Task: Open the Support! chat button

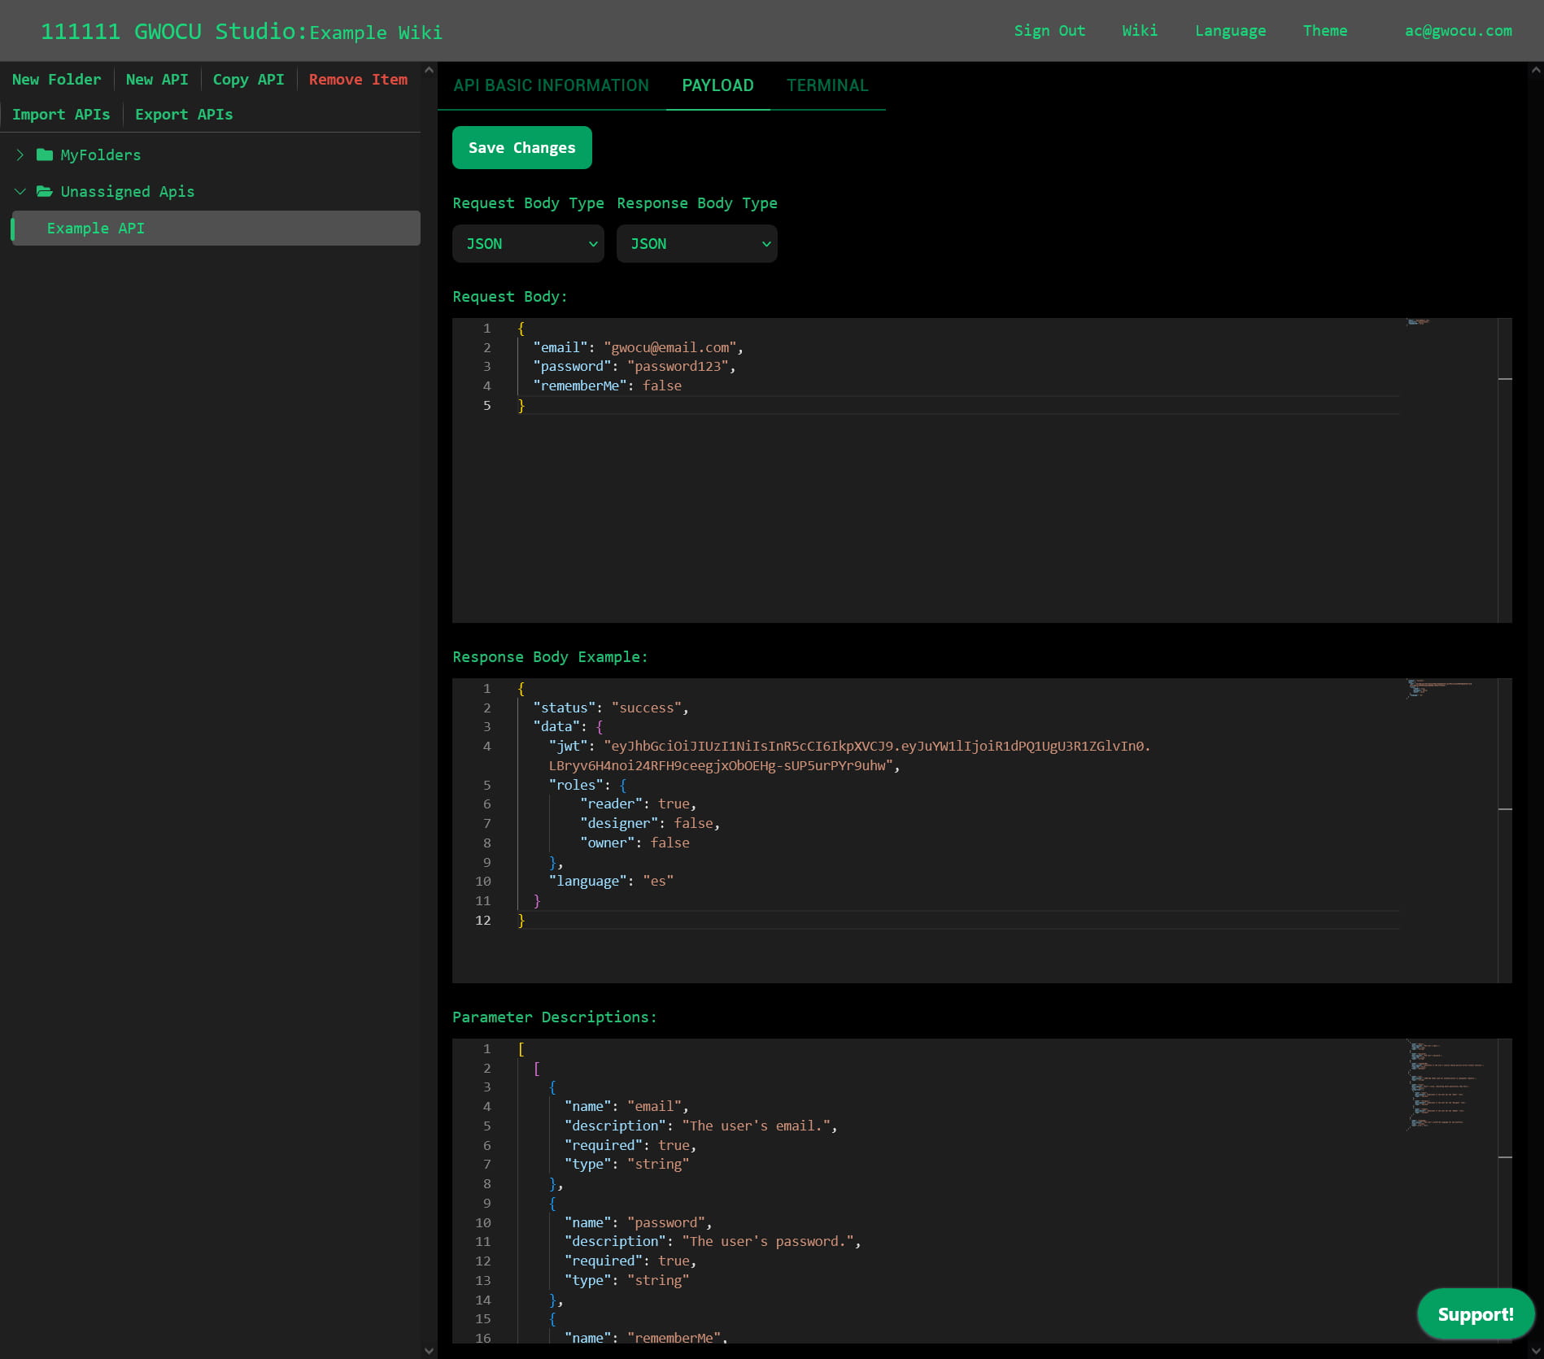Action: (x=1476, y=1314)
